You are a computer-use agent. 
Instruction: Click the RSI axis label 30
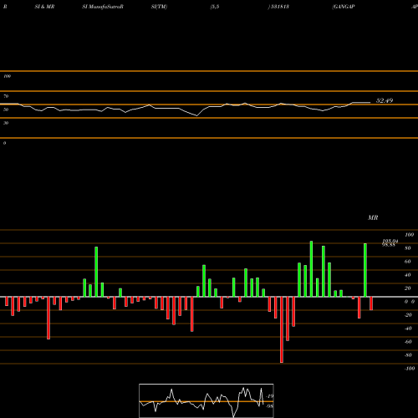point(6,123)
